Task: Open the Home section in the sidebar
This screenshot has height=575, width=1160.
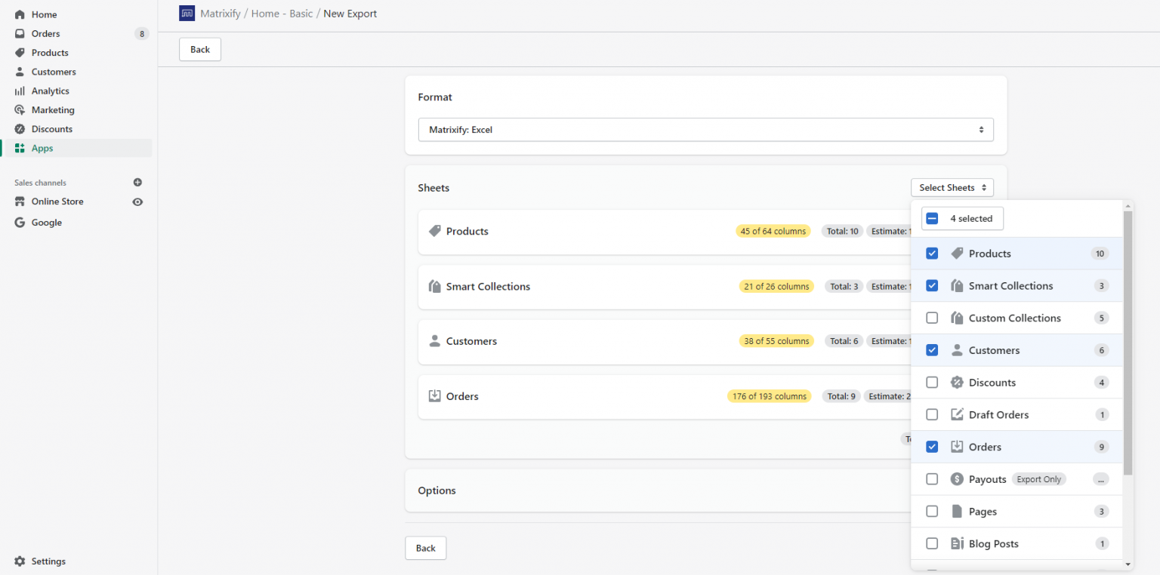Action: 42,14
